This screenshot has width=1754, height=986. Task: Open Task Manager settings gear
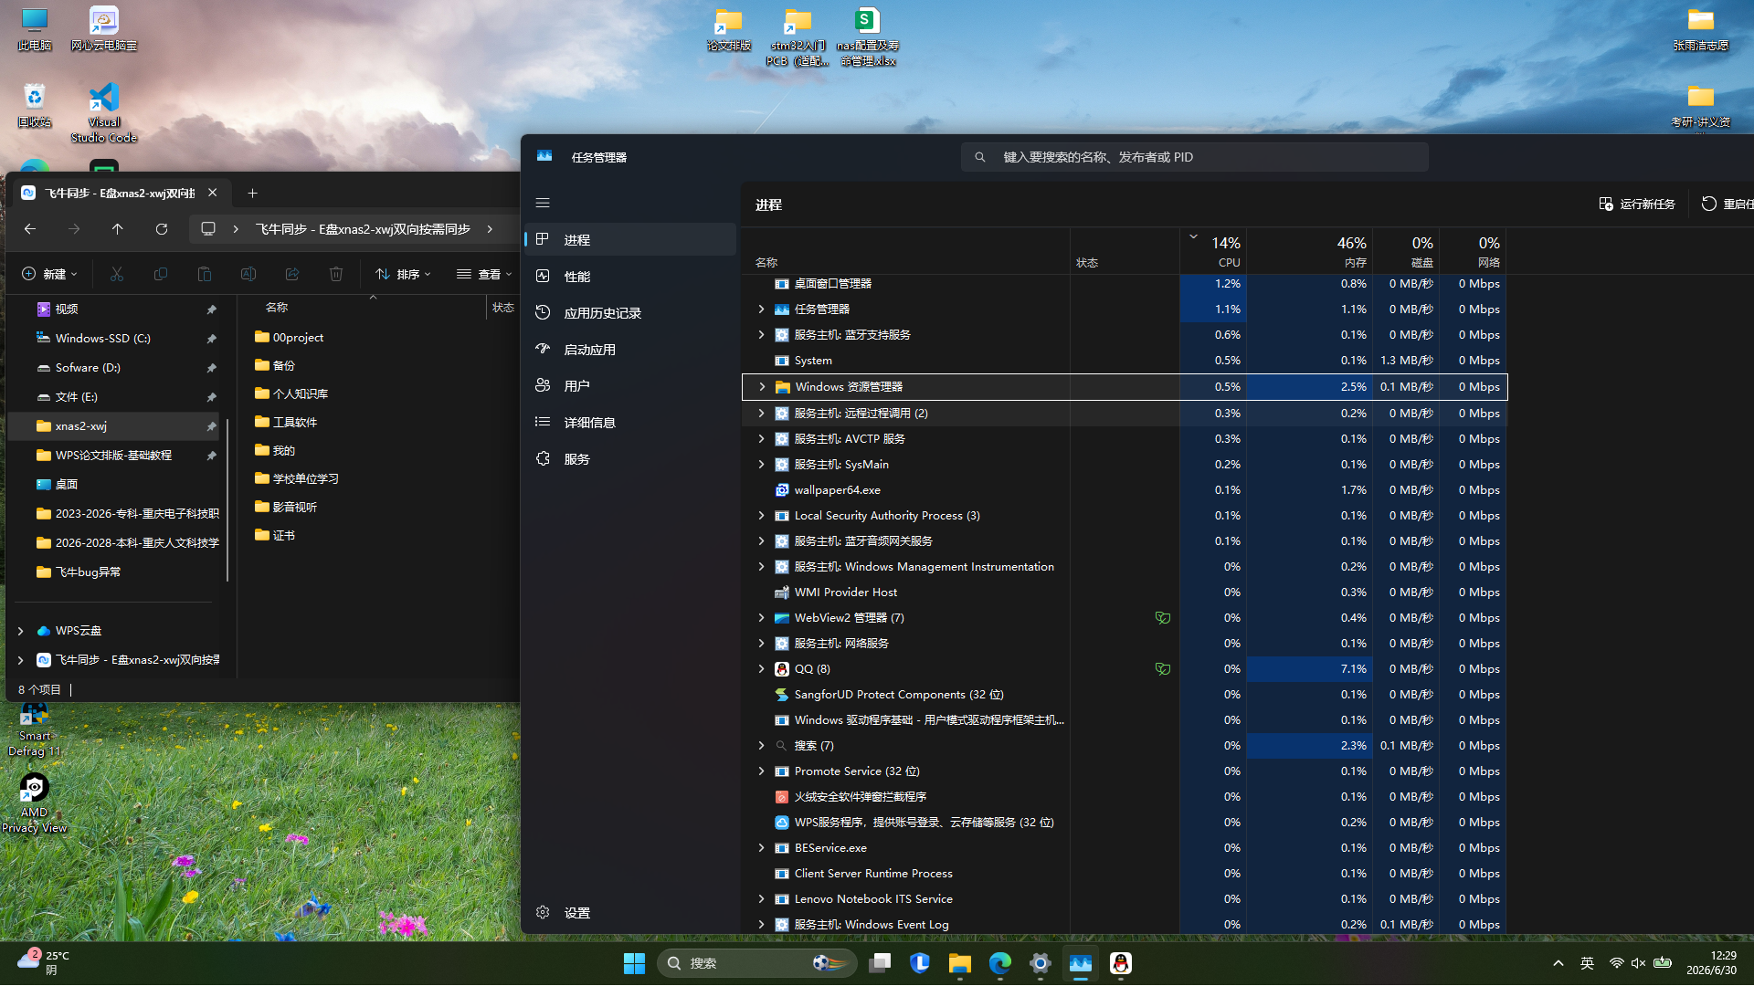543,912
